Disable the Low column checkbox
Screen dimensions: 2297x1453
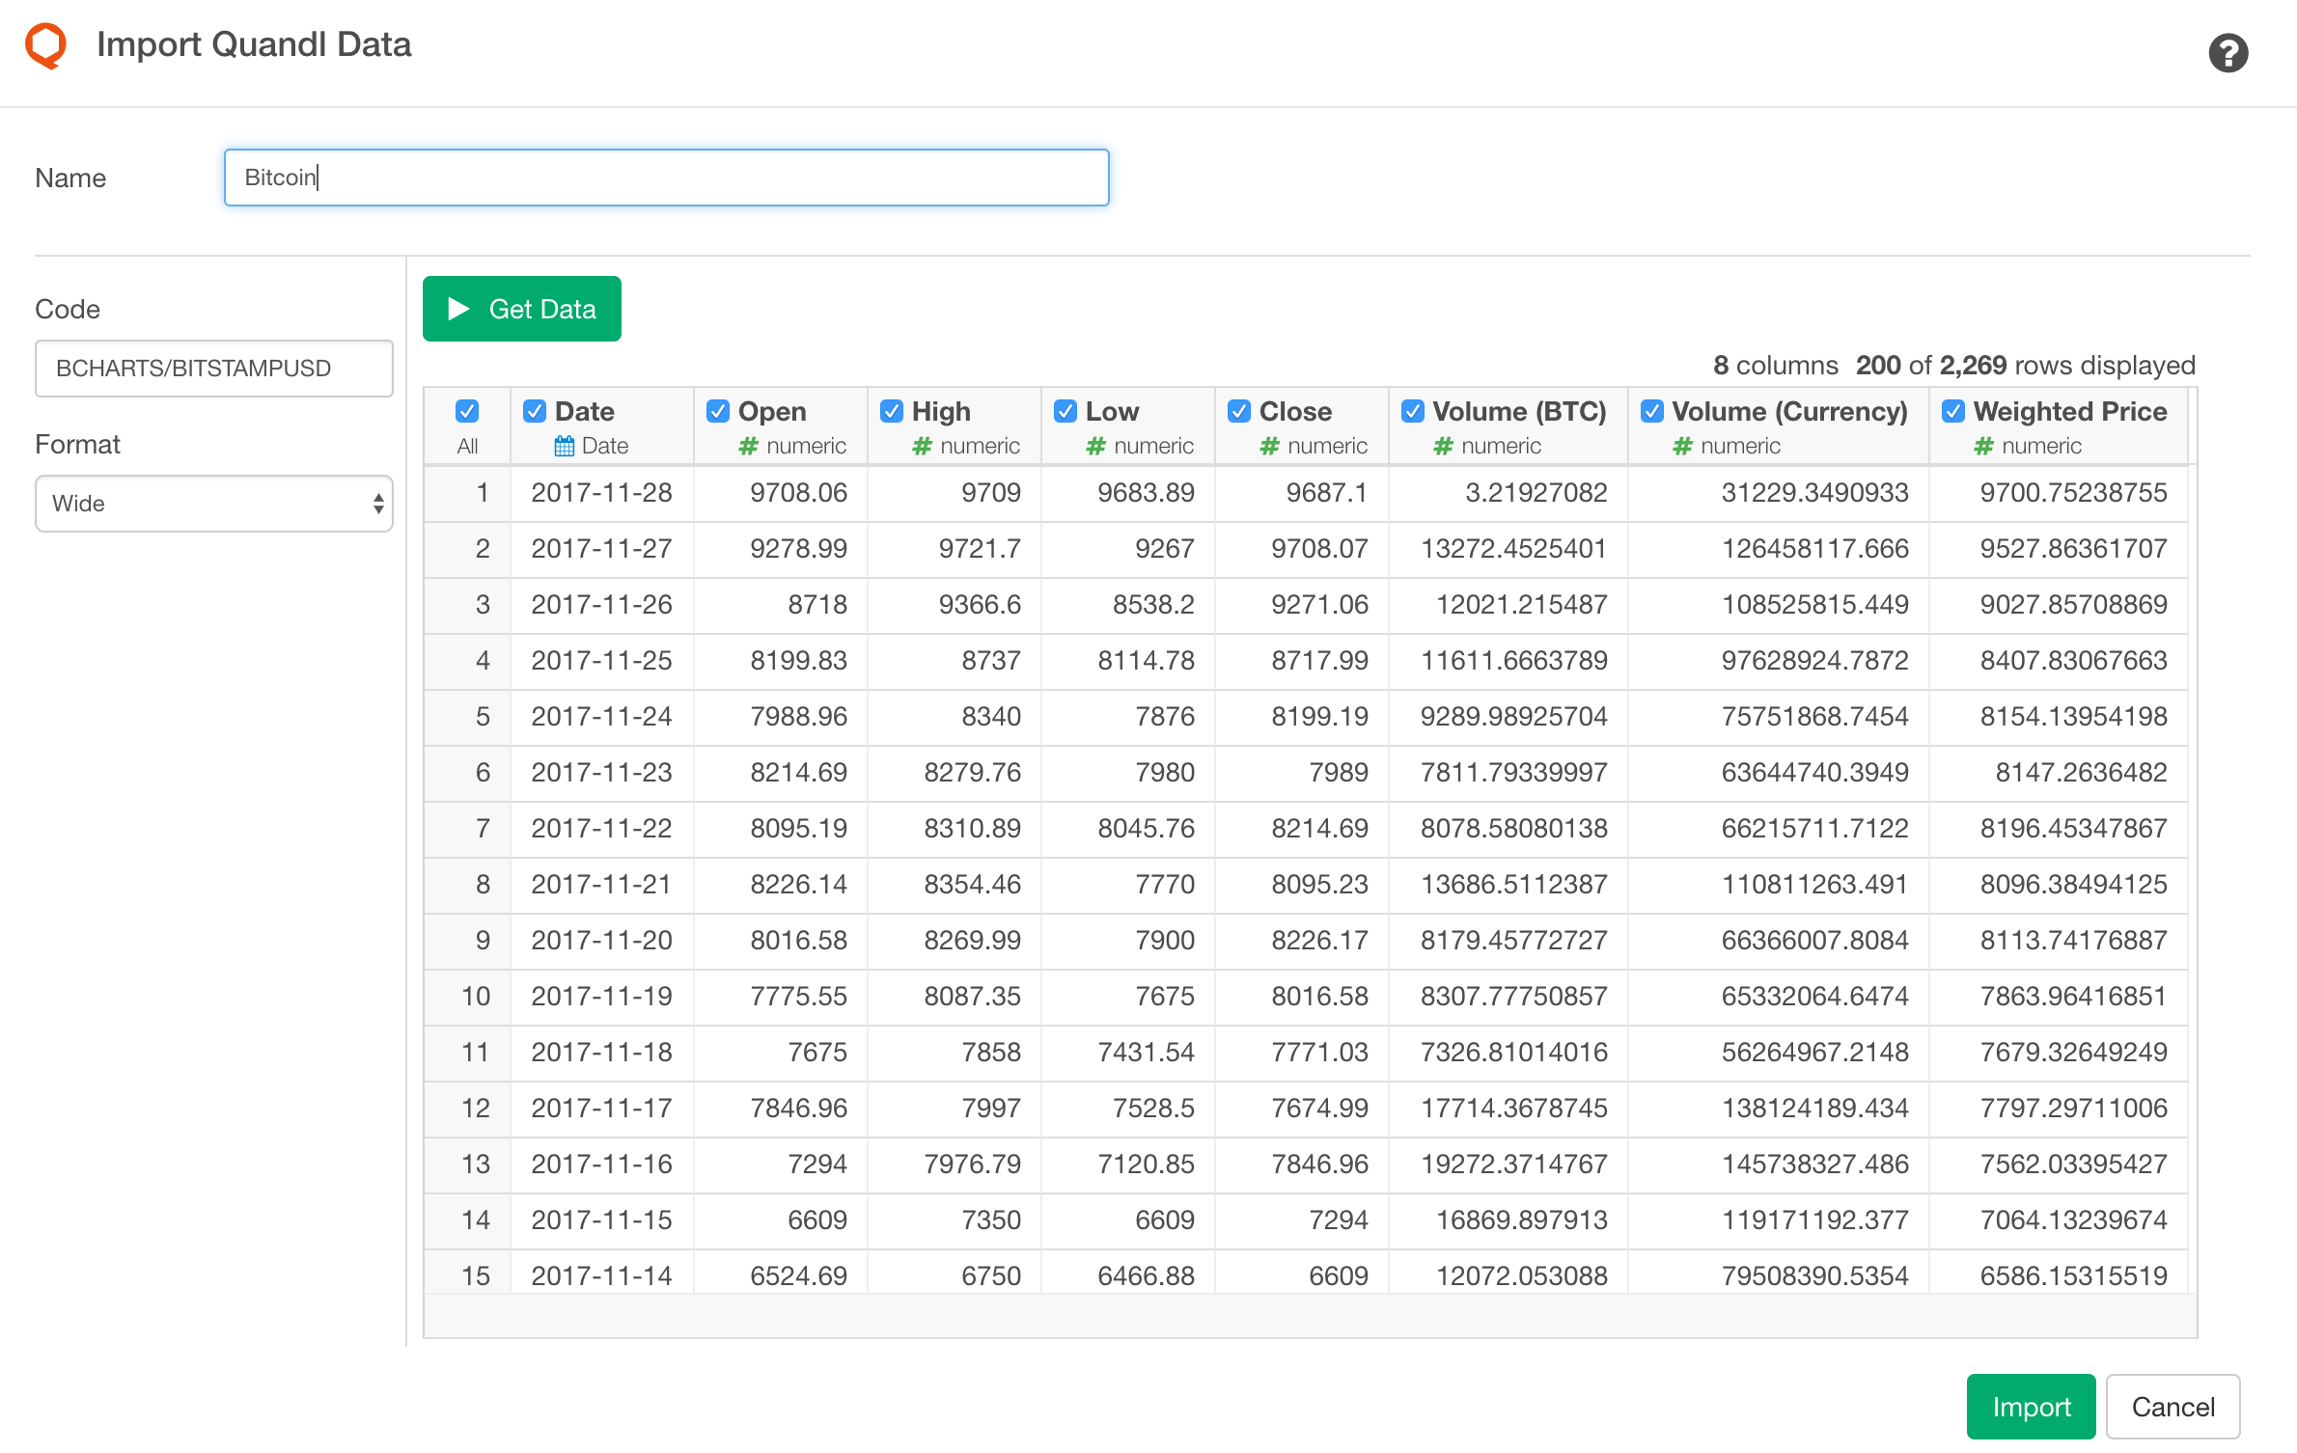(x=1065, y=410)
